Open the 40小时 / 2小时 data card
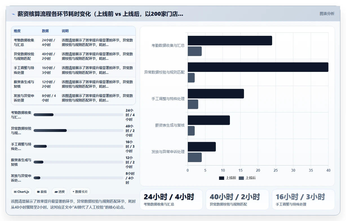346x221 pixels. coord(237,200)
